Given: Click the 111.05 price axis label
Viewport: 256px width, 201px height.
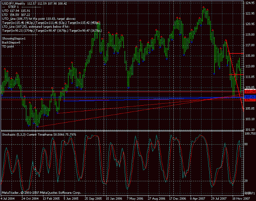Looking at the screenshot, I should 250,77.
